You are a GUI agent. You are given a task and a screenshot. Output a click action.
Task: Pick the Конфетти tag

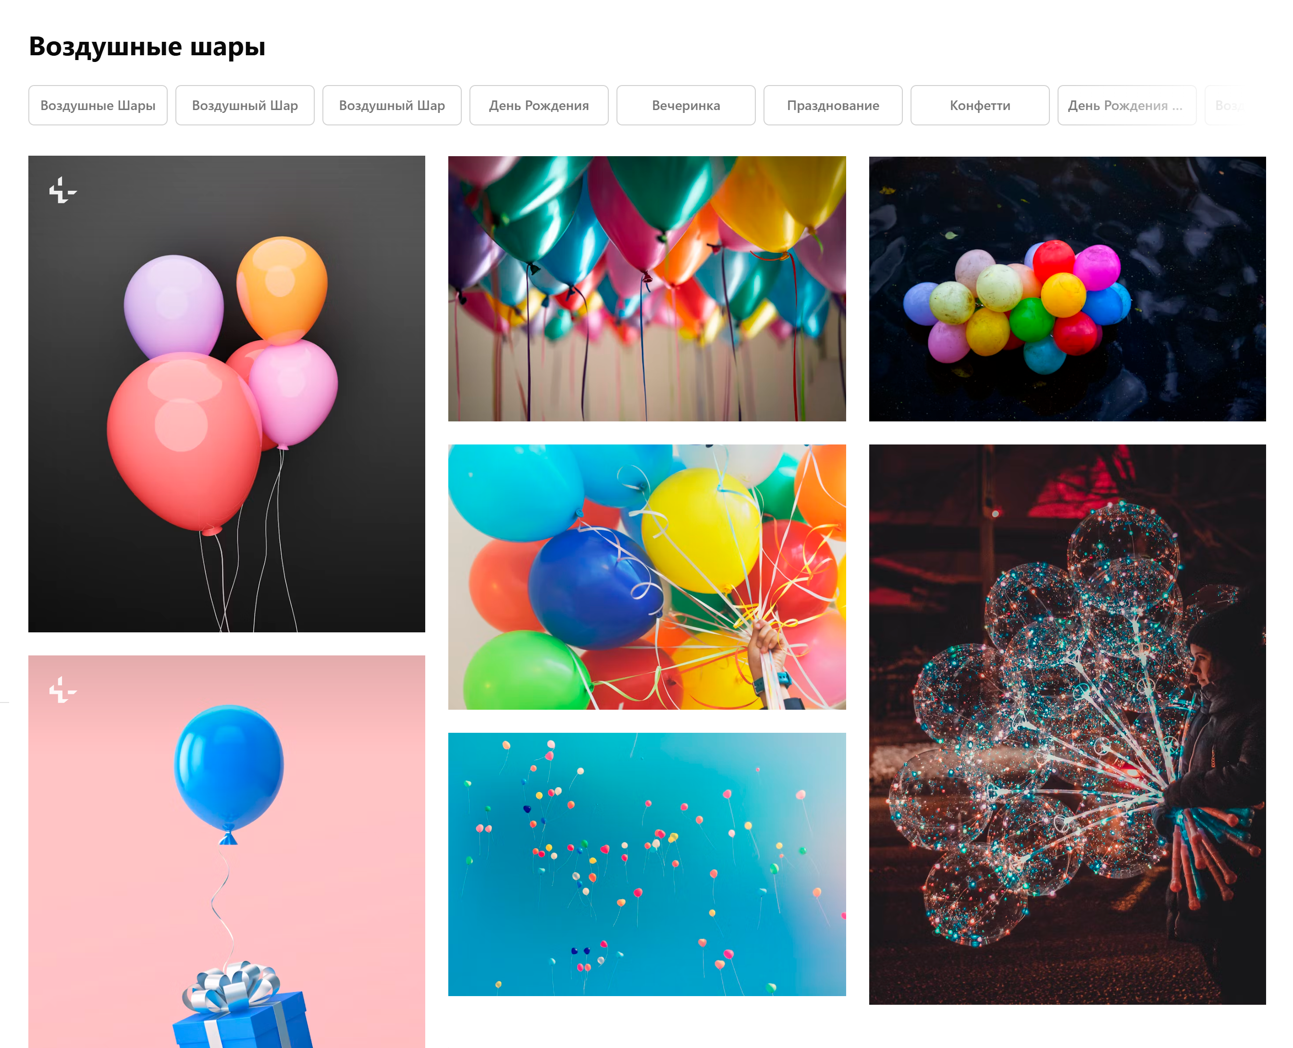click(980, 105)
